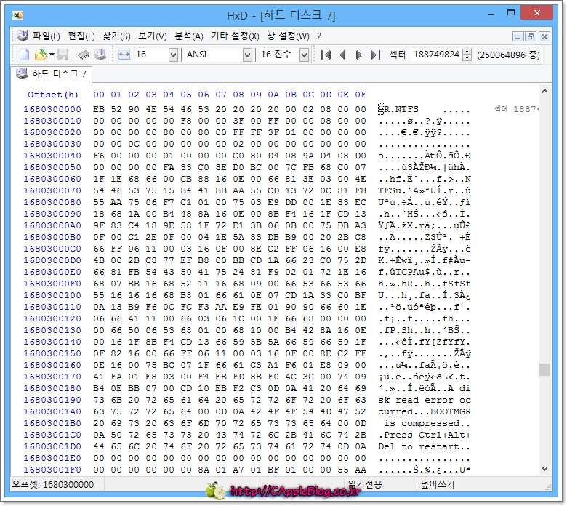The image size is (567, 506).
Task: Click the Open RAM memory chip icon
Action: pyautogui.click(x=84, y=55)
